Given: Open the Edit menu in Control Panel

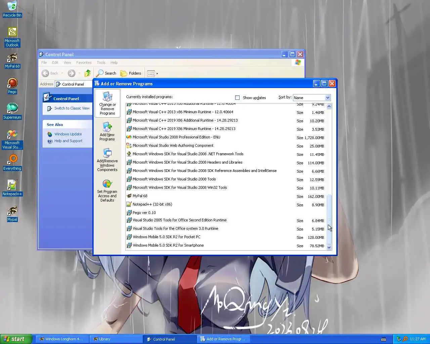Looking at the screenshot, I should [55, 62].
